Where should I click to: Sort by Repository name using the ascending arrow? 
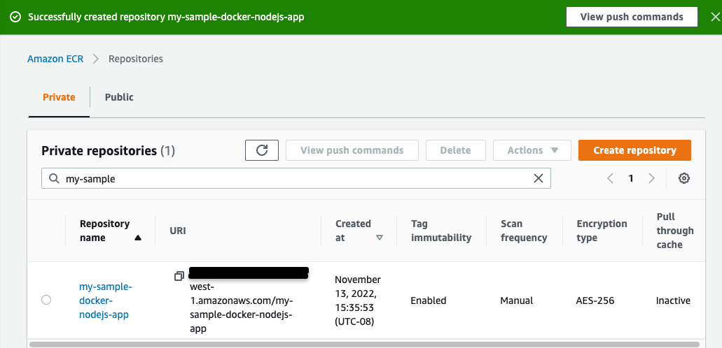point(138,238)
